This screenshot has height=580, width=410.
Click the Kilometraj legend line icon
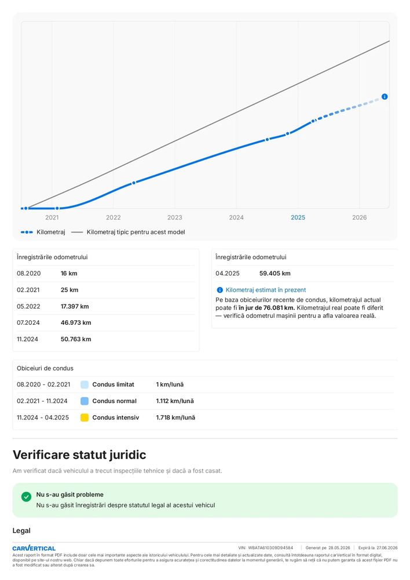tap(27, 232)
